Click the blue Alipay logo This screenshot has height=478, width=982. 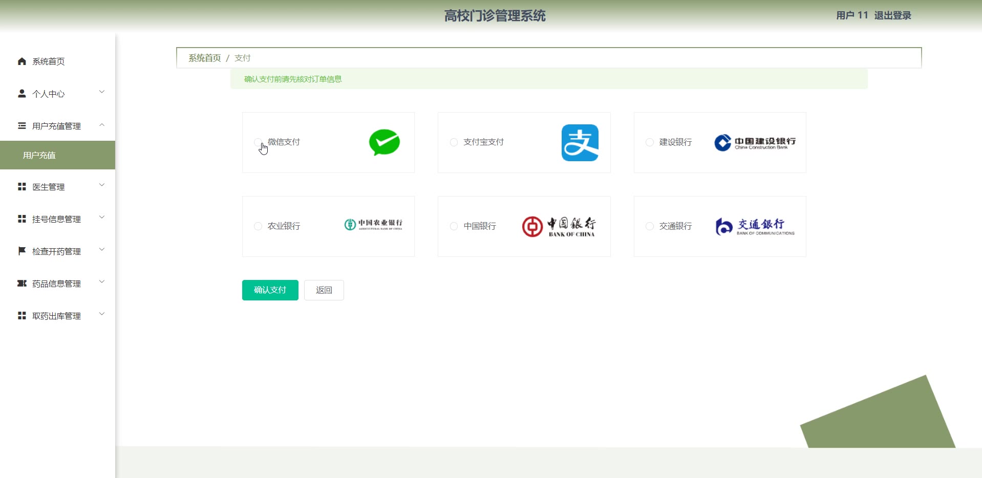(x=580, y=143)
